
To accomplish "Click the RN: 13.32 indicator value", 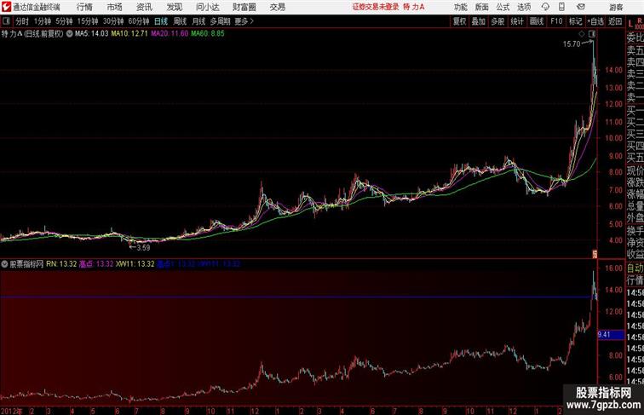I will (61, 264).
